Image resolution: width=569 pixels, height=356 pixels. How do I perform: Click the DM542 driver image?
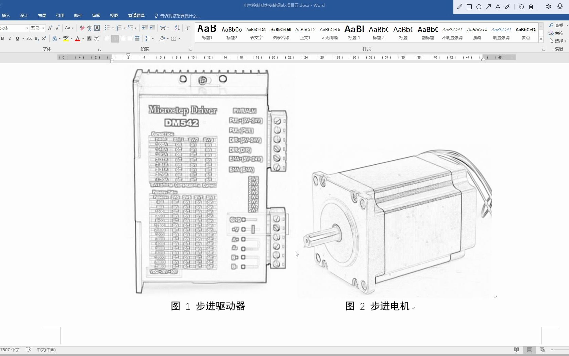pos(210,181)
